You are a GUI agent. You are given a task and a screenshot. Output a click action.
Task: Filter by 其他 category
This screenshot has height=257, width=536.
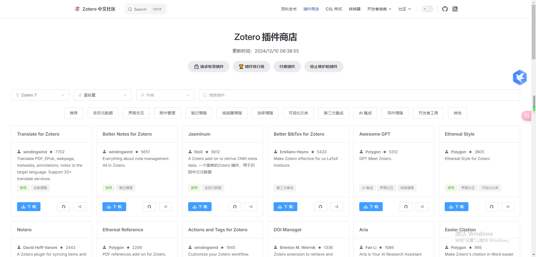click(458, 113)
